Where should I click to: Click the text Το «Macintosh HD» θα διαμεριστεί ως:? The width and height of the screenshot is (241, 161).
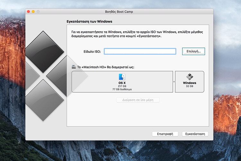(x=106, y=67)
